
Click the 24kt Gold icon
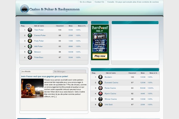100,104
